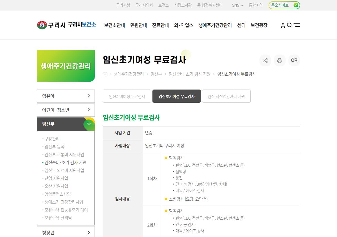
Task: Open 난임 지원사업 sidebar item
Action: (x=56, y=178)
